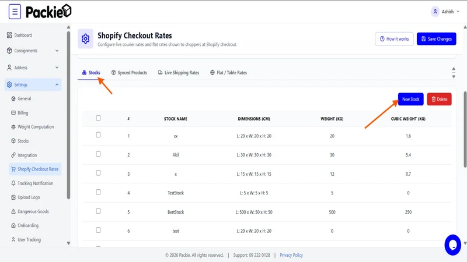Click the Flat / Table Rates globe icon
This screenshot has width=467, height=262.
212,72
